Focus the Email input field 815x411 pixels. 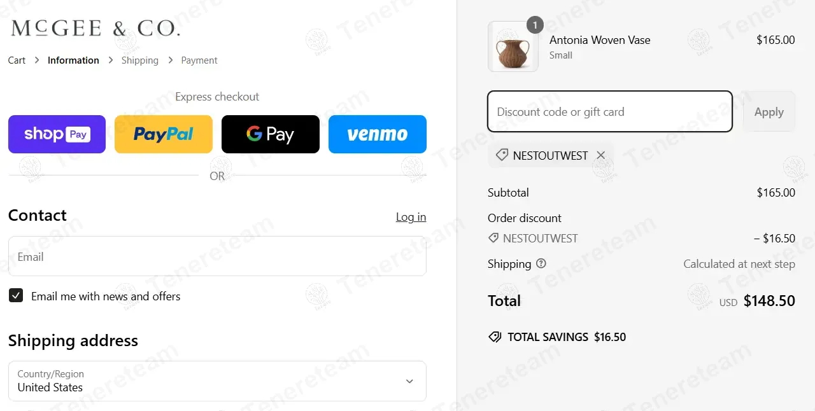click(217, 256)
